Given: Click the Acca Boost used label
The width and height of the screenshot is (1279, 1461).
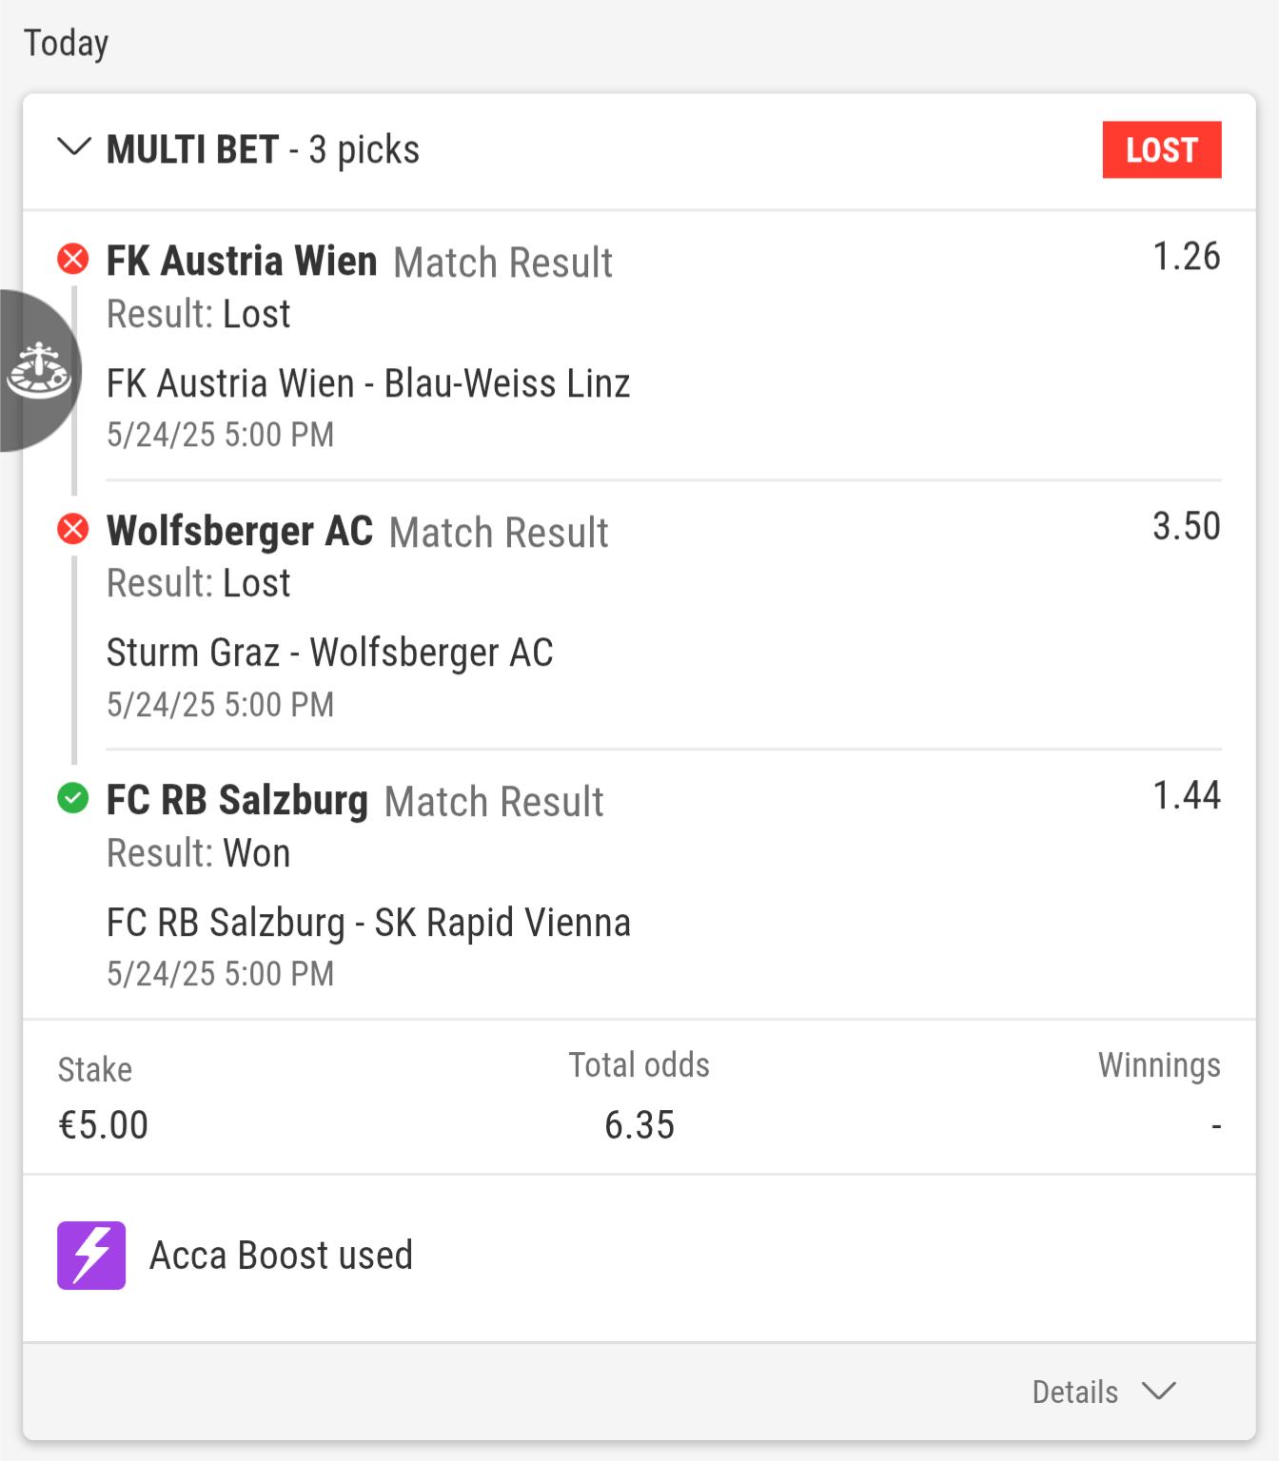Looking at the screenshot, I should [281, 1256].
